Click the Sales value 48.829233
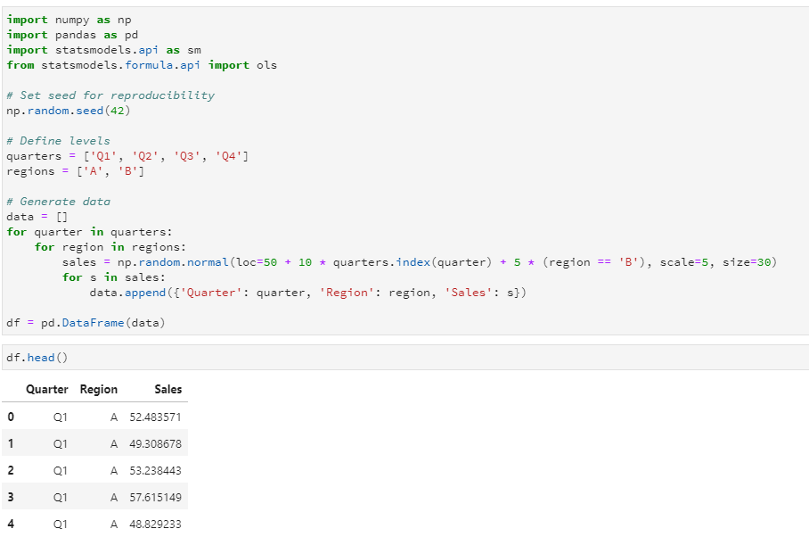809x537 pixels. (155, 524)
